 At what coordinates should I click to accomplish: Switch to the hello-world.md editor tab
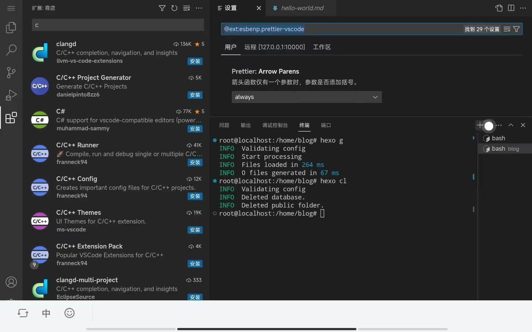[x=302, y=8]
